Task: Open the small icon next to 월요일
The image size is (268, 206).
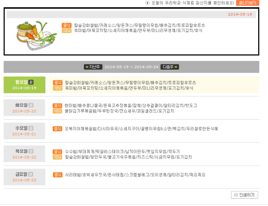Action: point(31,82)
